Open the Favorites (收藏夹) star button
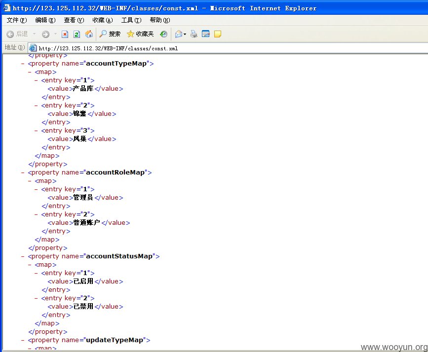Viewport: 428px width, 352px height. tap(140, 34)
